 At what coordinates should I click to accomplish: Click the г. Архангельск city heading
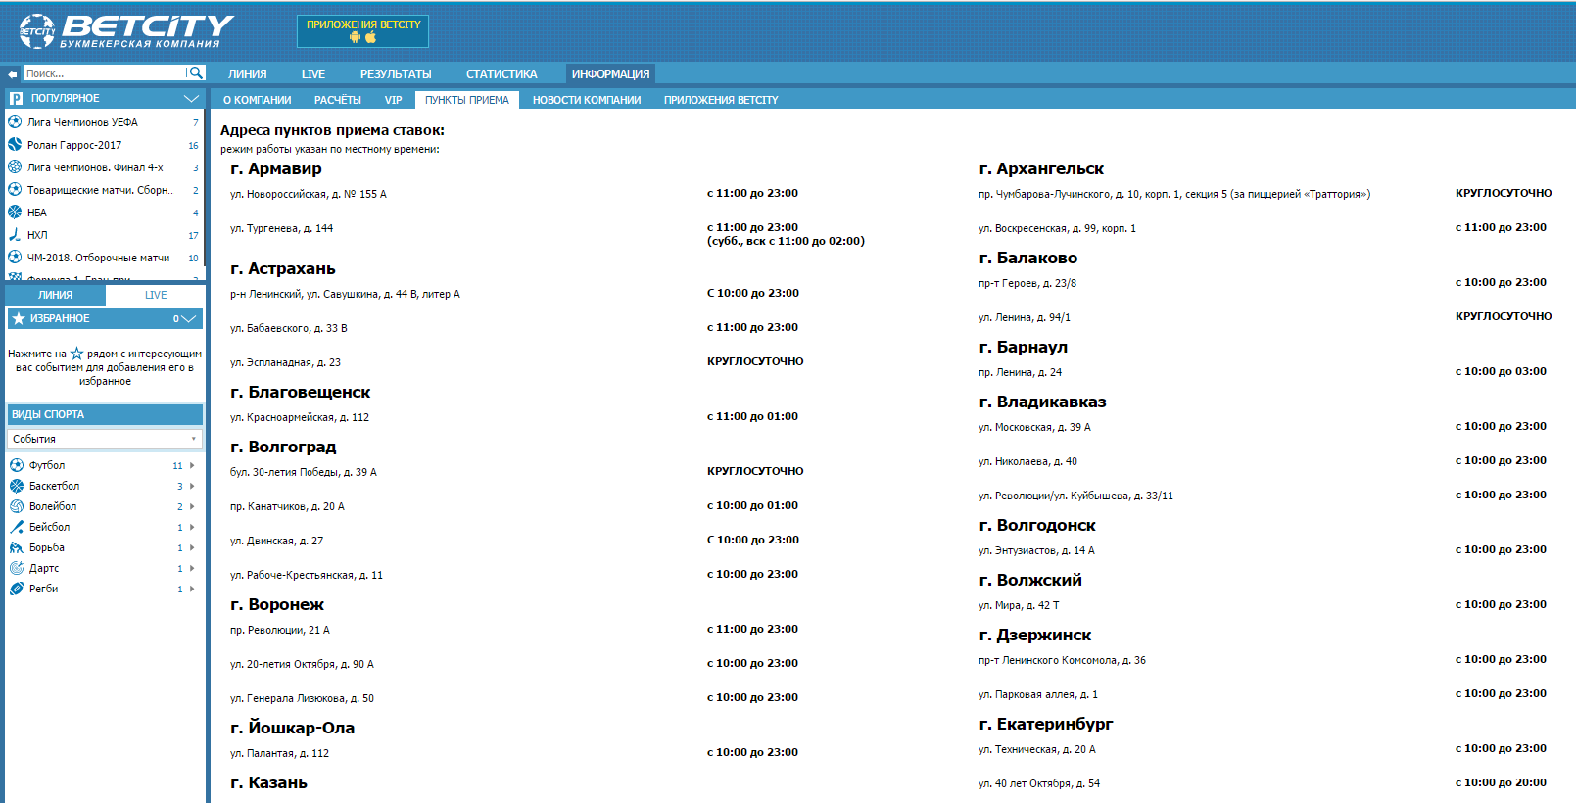(x=1041, y=168)
